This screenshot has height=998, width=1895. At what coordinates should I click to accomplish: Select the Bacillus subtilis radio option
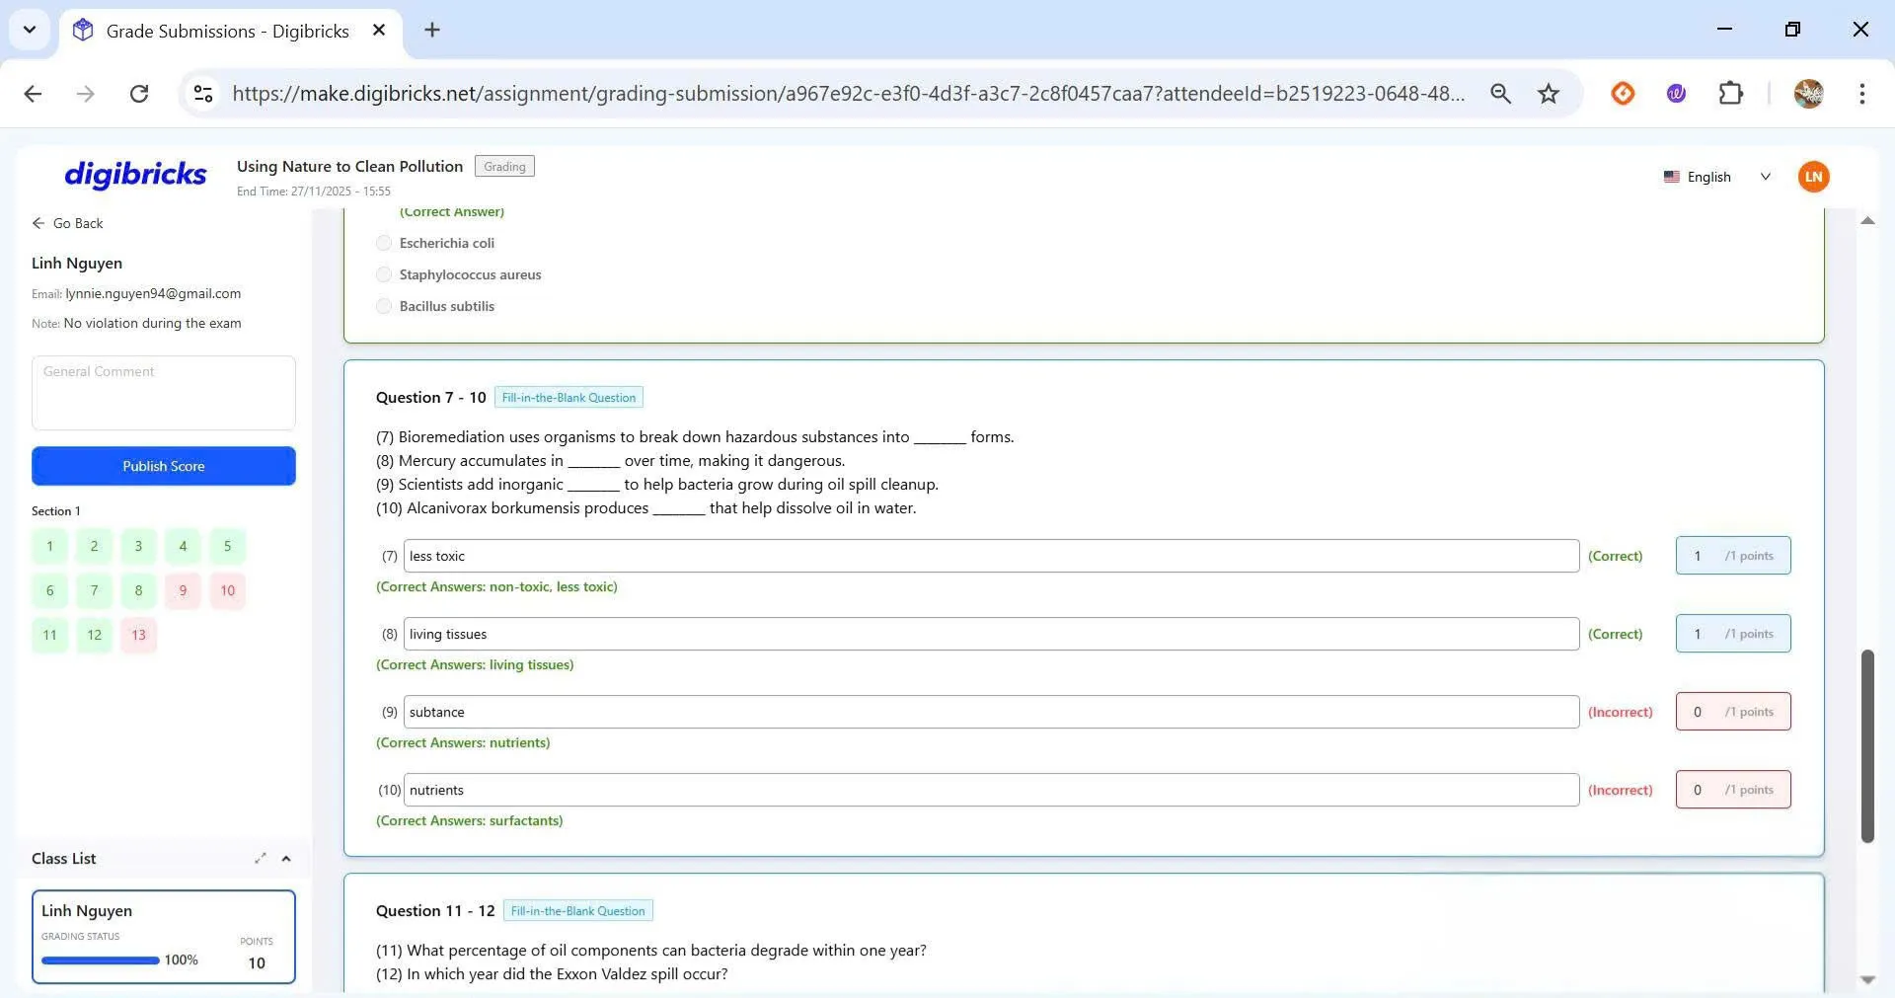click(384, 306)
